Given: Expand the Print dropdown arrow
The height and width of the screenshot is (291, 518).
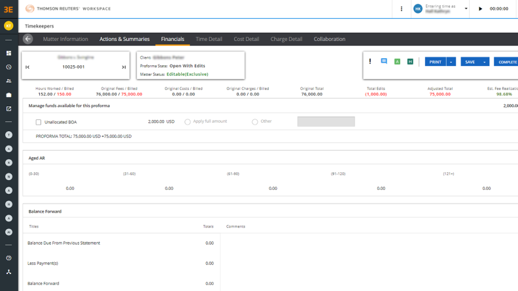Looking at the screenshot, I should point(451,62).
